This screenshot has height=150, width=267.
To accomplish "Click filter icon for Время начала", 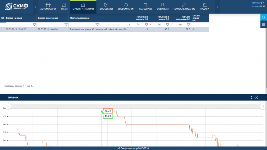I will 34,25.
